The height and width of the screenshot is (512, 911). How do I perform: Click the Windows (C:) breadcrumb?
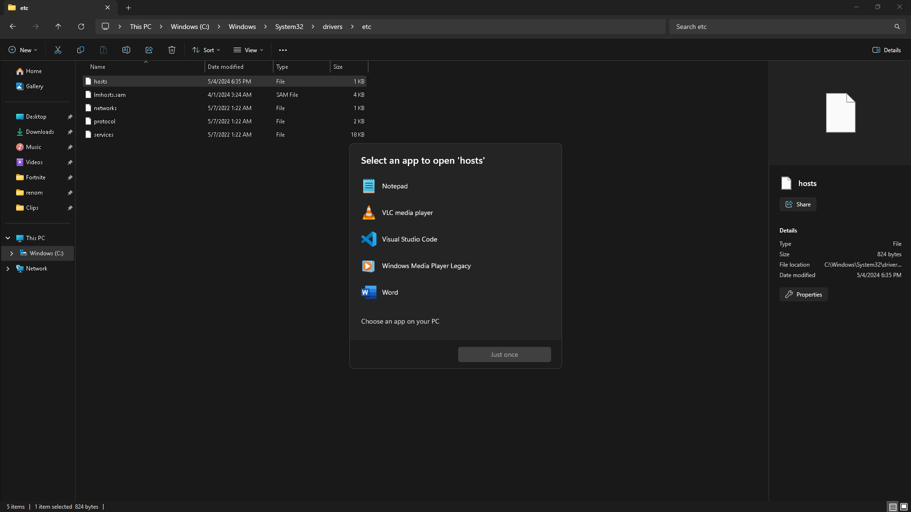[190, 27]
